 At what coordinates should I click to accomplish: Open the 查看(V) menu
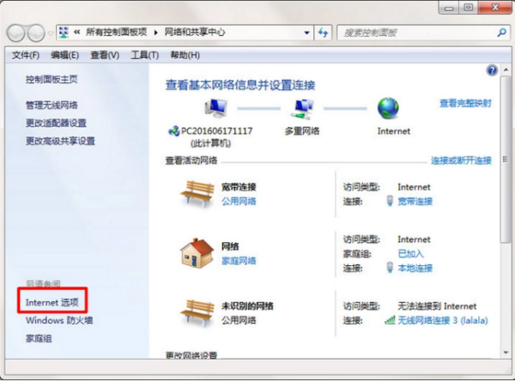105,55
